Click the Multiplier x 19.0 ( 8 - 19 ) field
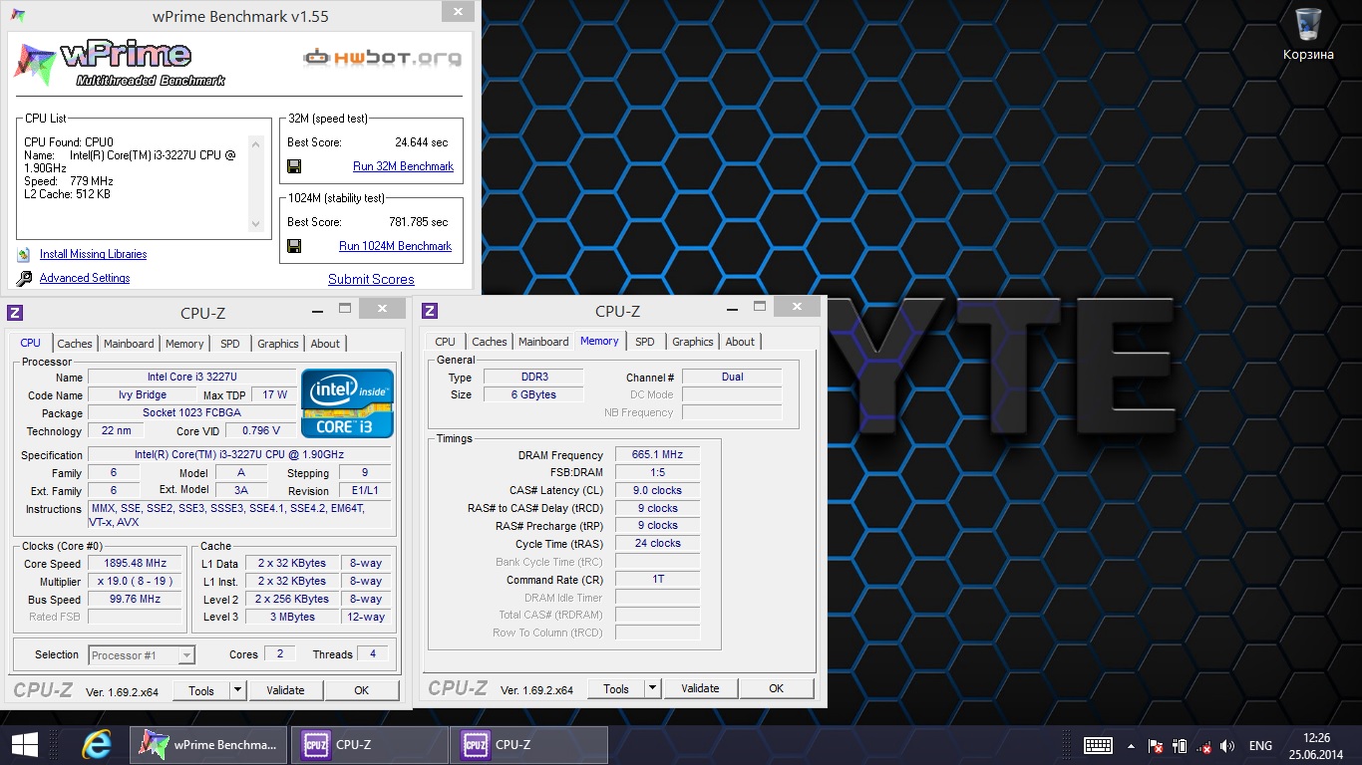 [x=136, y=582]
